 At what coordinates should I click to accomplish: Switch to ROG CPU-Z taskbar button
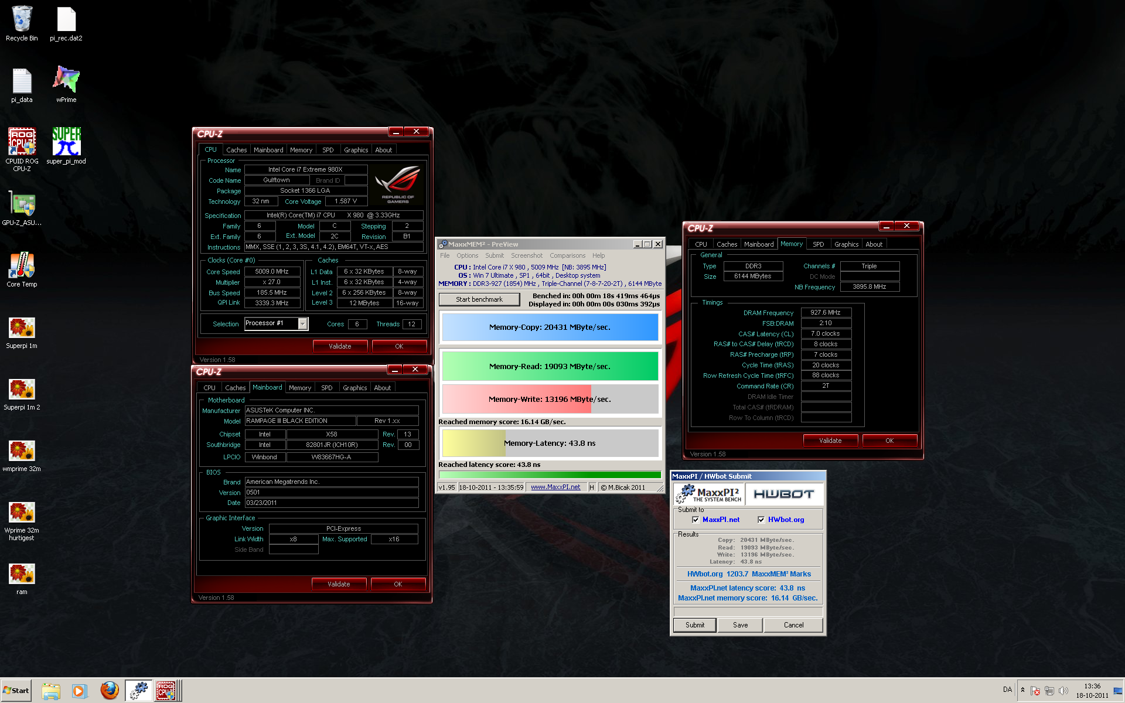pos(166,691)
